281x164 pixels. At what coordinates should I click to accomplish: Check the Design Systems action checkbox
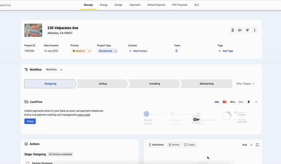pyautogui.click(x=28, y=163)
